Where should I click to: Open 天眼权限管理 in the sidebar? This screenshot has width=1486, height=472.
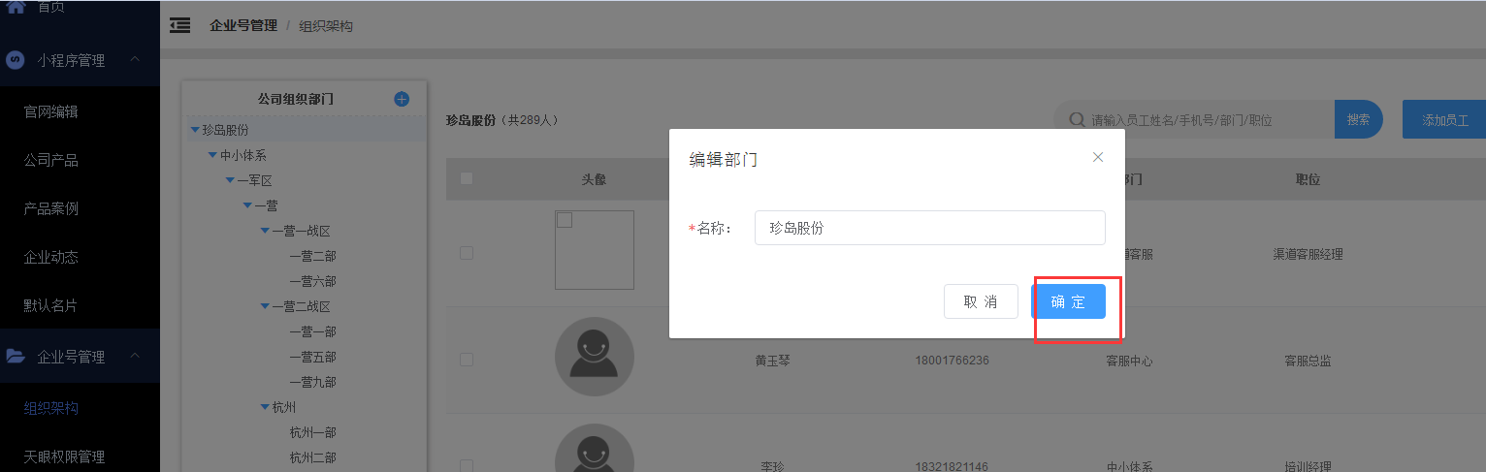64,456
